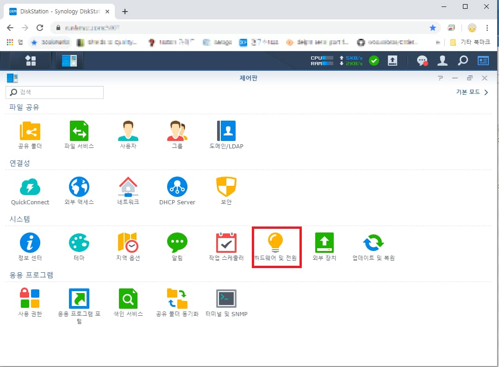Bookmark this page with the star
Image resolution: width=499 pixels, height=367 pixels.
pyautogui.click(x=432, y=28)
